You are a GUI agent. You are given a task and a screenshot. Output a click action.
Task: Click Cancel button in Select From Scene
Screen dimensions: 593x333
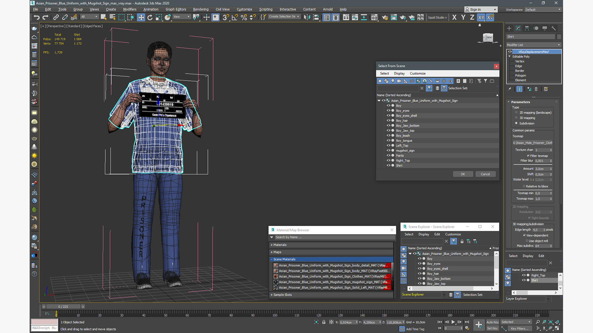click(485, 174)
